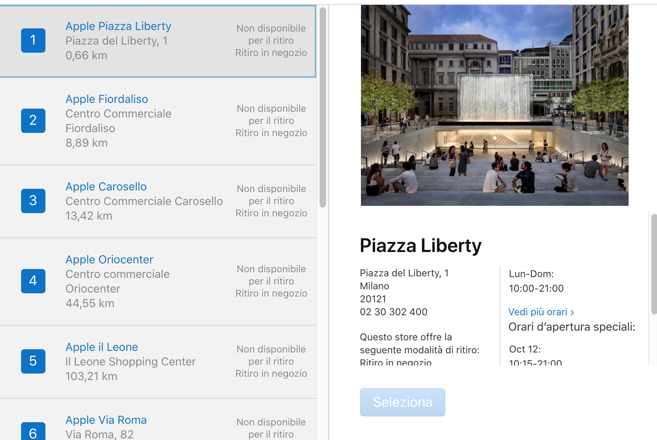Select store number 5 badge

[x=33, y=361]
